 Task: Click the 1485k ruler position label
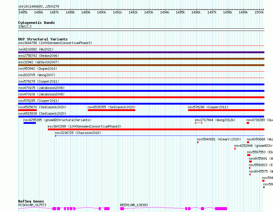coord(23,12)
